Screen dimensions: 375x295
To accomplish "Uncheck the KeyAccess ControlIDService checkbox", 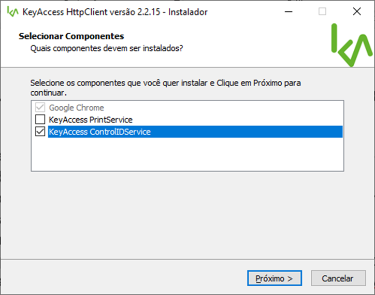I will coord(40,132).
